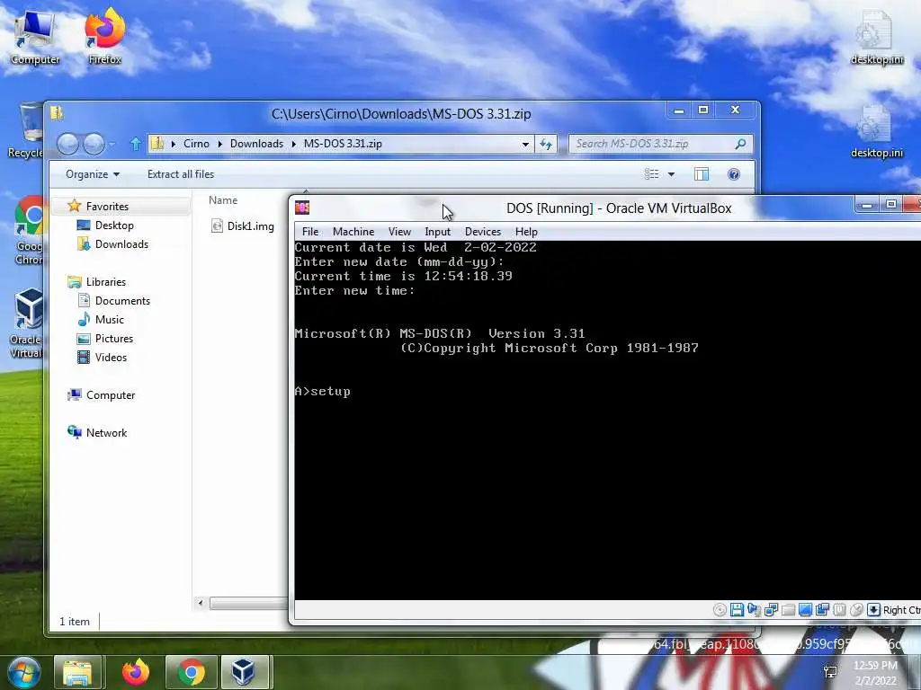Open the View menu in VirtualBox

coord(399,232)
